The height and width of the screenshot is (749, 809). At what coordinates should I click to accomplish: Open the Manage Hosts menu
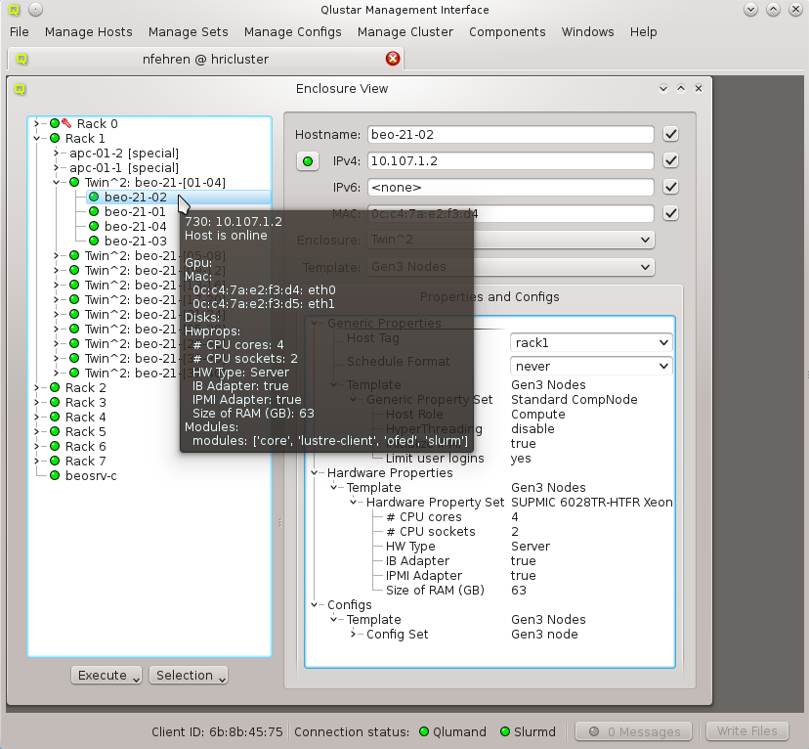point(88,32)
